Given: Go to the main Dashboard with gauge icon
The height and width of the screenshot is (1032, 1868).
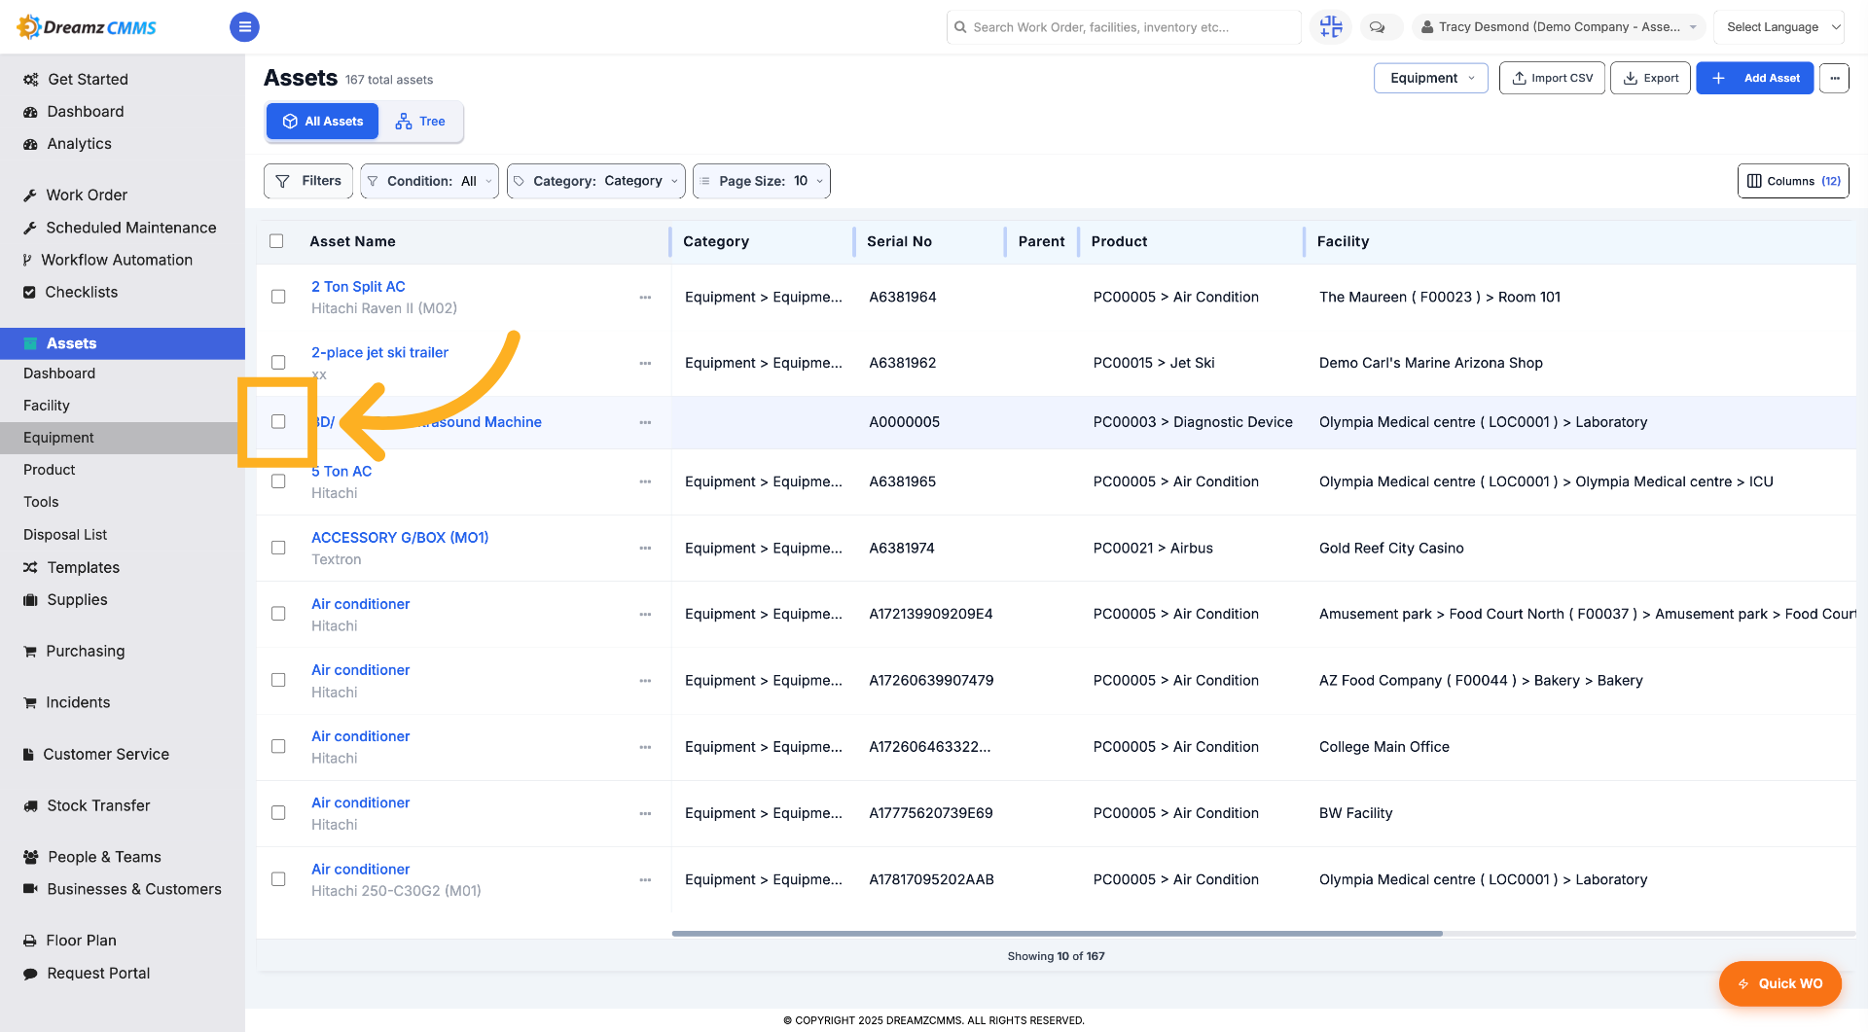Looking at the screenshot, I should pos(85,111).
